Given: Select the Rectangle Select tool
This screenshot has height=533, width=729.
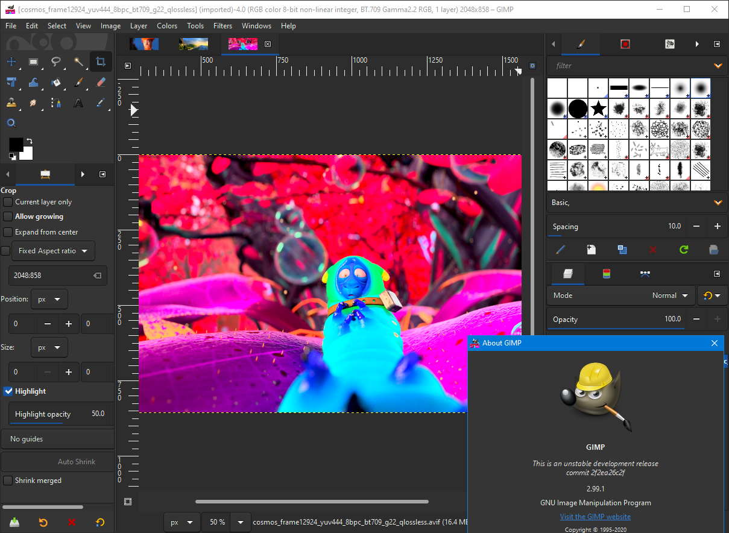Looking at the screenshot, I should pyautogui.click(x=34, y=61).
